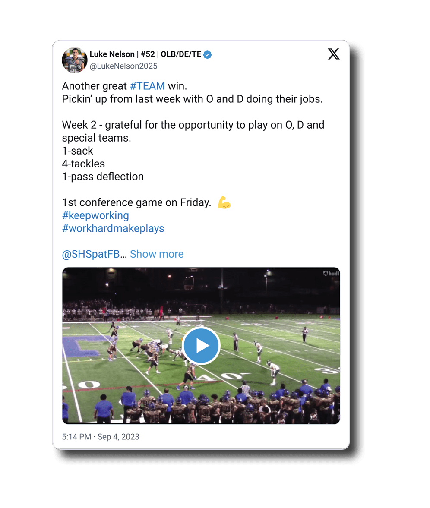
Task: Click the "1-pass deflection" text
Action: click(x=103, y=177)
